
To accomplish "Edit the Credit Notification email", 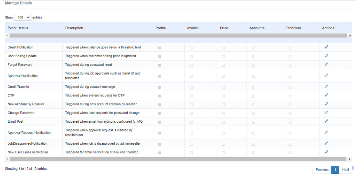I will (x=326, y=47).
